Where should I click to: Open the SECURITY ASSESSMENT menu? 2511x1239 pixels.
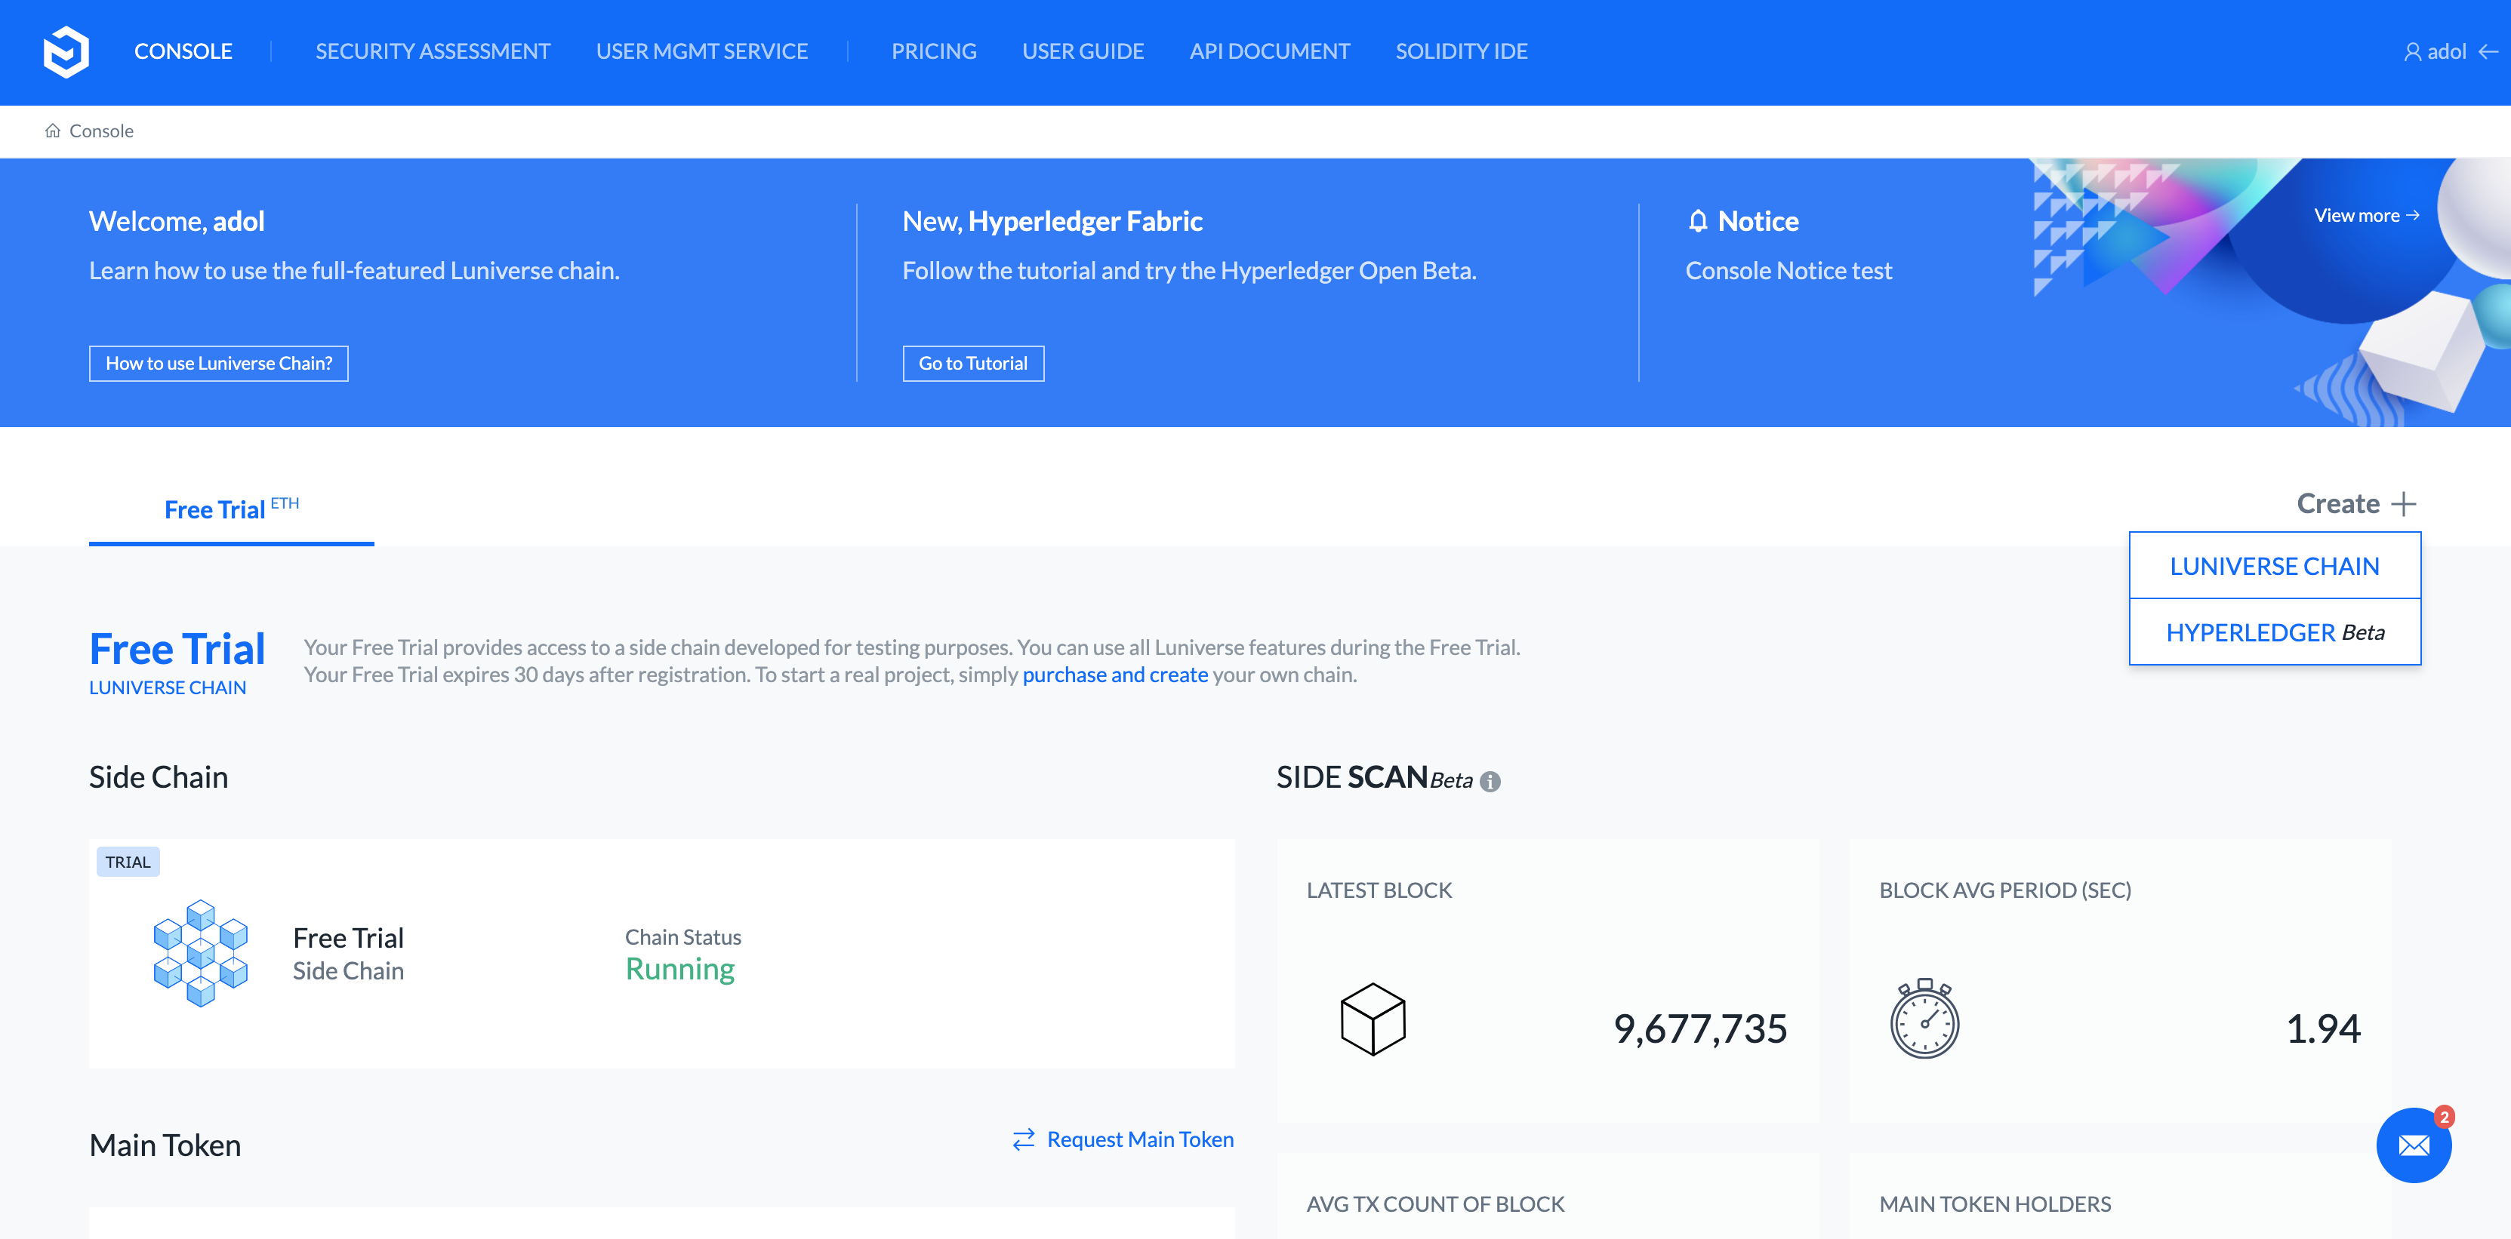tap(433, 51)
